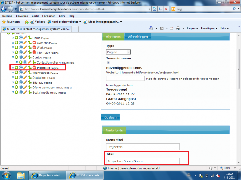Open the Beveiliging dropdown in the command bar
Screen dimensions: 241x180
click(x=208, y=28)
